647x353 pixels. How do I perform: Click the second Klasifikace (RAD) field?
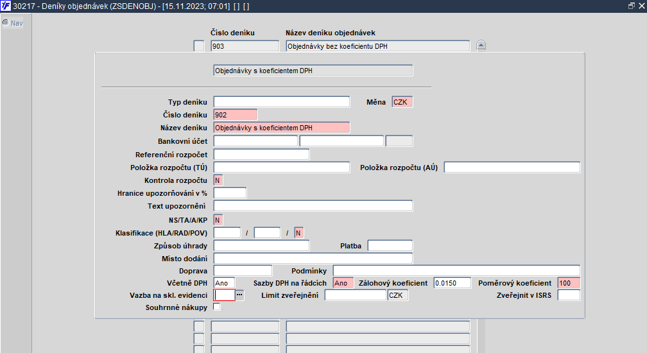pos(267,232)
